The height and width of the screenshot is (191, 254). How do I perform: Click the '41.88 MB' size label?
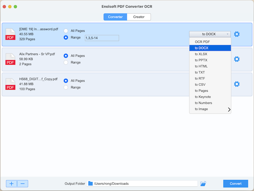pyautogui.click(x=26, y=84)
